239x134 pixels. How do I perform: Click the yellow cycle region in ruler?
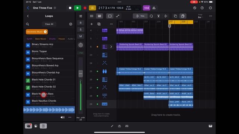click(181, 22)
